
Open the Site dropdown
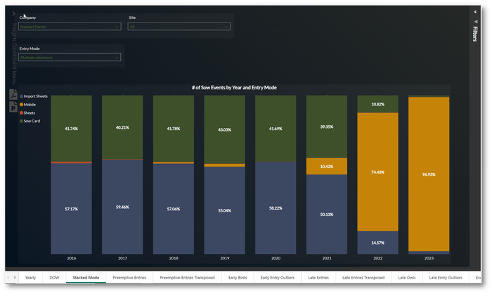[179, 27]
